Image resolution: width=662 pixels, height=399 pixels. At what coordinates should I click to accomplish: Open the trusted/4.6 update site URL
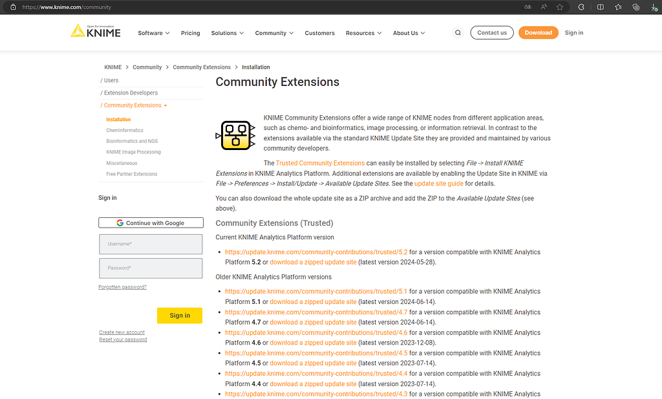coord(316,332)
